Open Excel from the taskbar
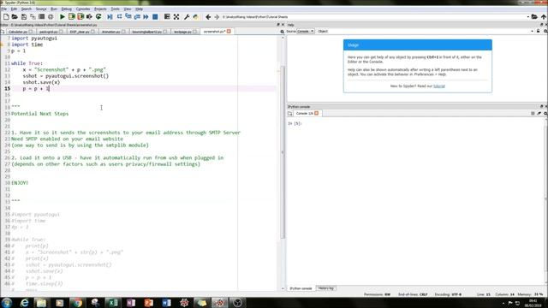 coord(113,302)
